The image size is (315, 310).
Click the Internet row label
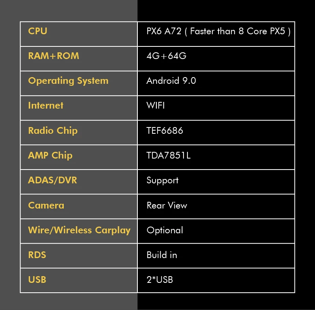[x=46, y=105]
